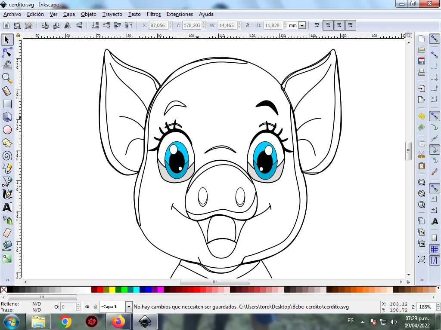The width and height of the screenshot is (441, 330).
Task: Select the Tweak tool
Action: tap(7, 65)
